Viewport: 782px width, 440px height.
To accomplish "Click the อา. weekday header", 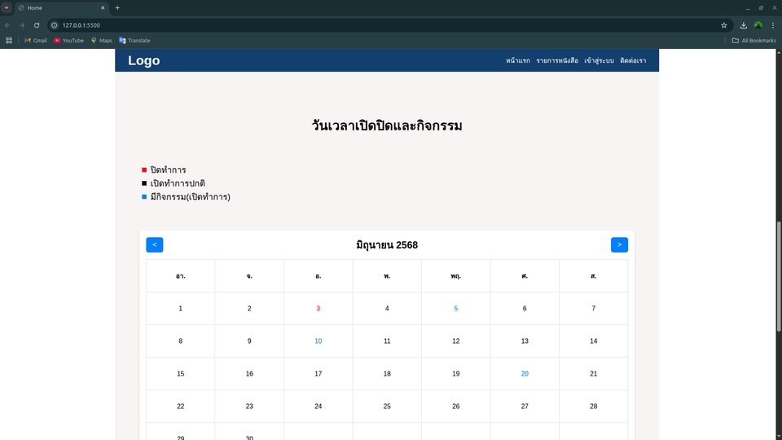I will click(181, 276).
